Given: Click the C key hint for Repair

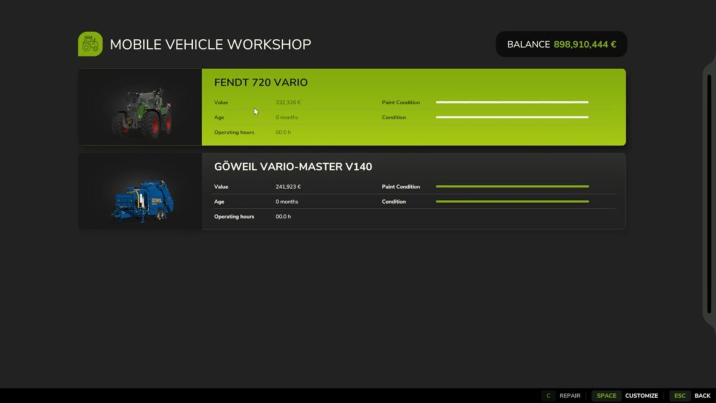Looking at the screenshot, I should pos(548,395).
